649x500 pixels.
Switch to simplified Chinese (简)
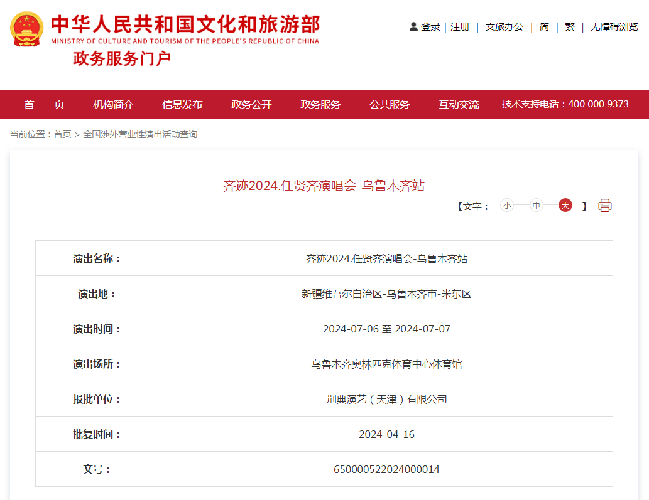pos(544,27)
